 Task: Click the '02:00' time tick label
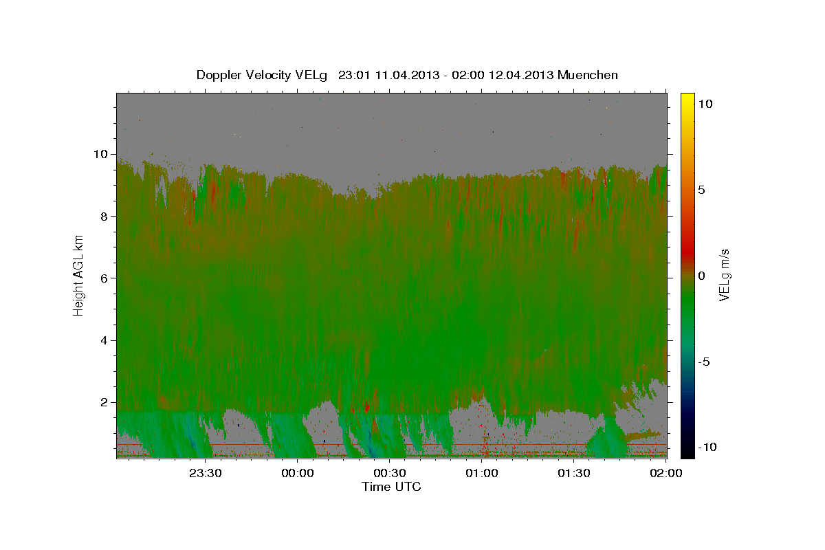tap(665, 473)
